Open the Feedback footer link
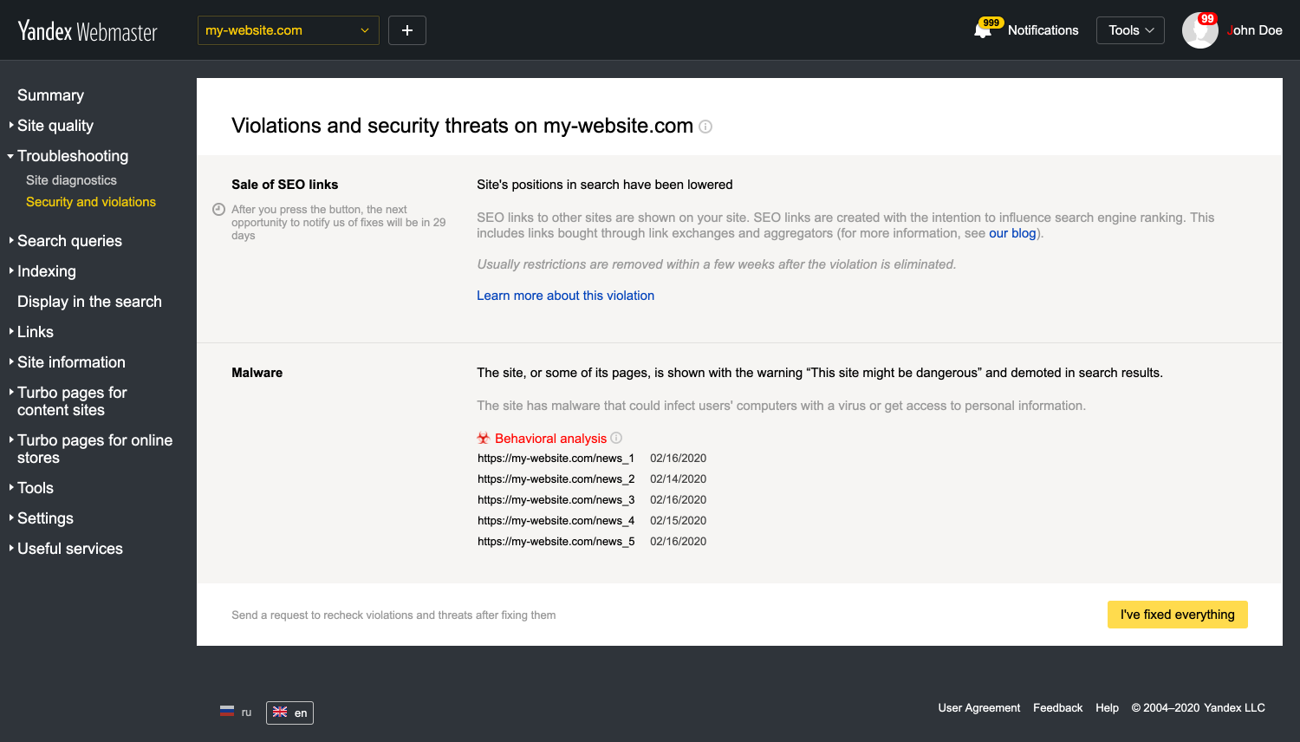The image size is (1300, 742). pyautogui.click(x=1057, y=708)
